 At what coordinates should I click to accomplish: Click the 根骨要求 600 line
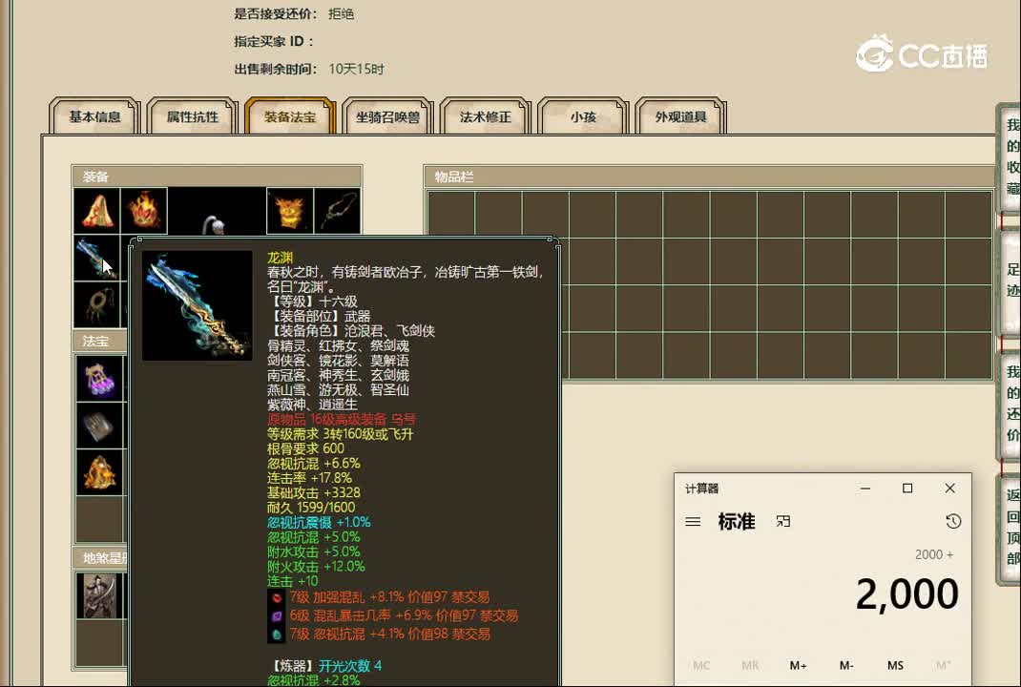click(x=306, y=448)
